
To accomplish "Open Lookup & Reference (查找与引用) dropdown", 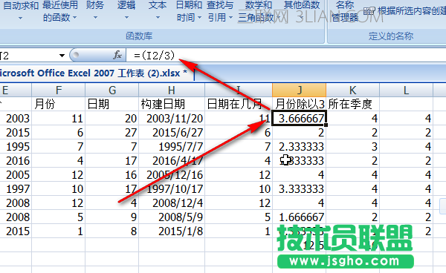I will tap(220, 11).
